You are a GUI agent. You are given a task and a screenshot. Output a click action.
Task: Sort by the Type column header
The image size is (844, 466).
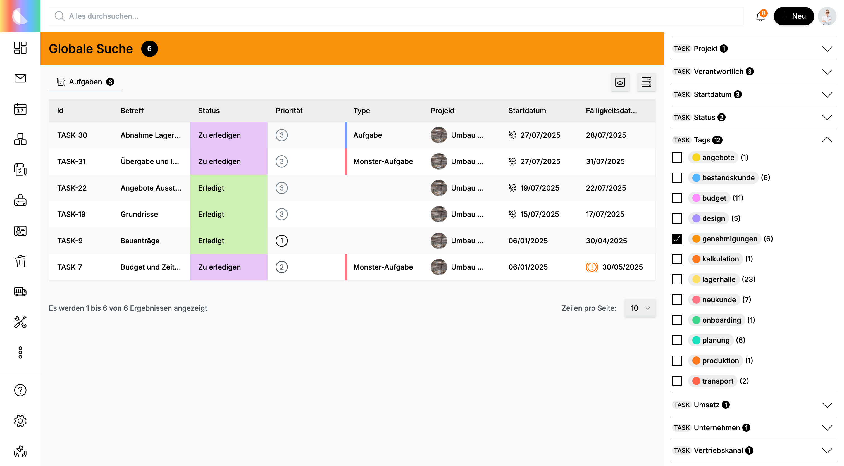tap(361, 111)
